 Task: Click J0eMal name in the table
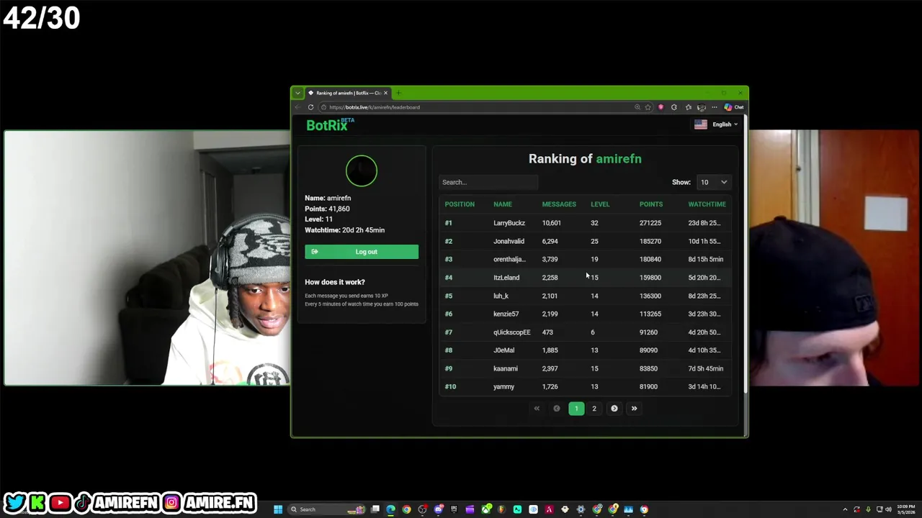point(503,350)
